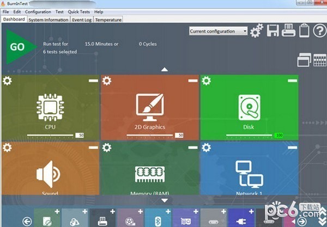Open the Help menu

[x=99, y=12]
